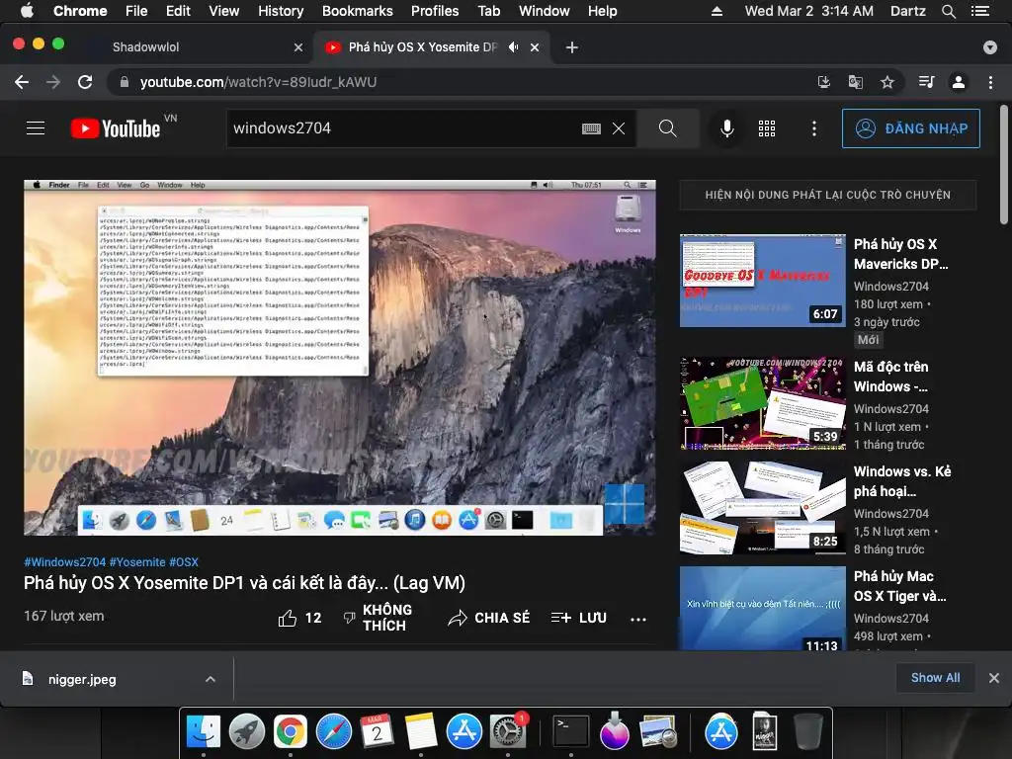Viewport: 1012px width, 759px height.
Task: Open Windows vs. Kẻ phá hoại thumbnail
Action: 762,507
